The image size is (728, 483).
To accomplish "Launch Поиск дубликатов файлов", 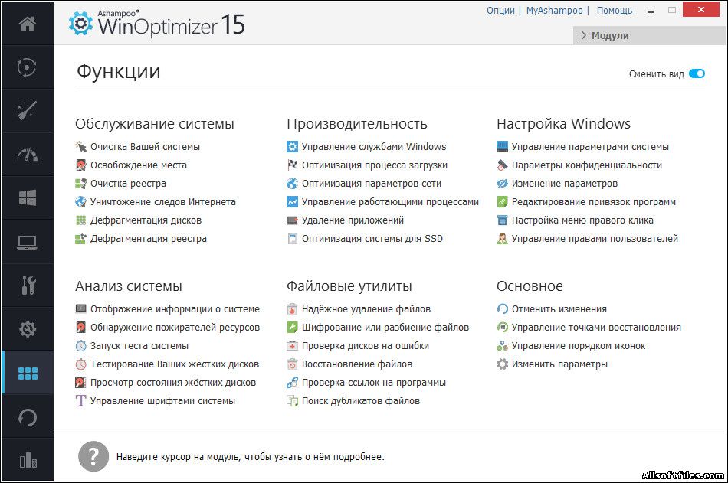I will [361, 401].
